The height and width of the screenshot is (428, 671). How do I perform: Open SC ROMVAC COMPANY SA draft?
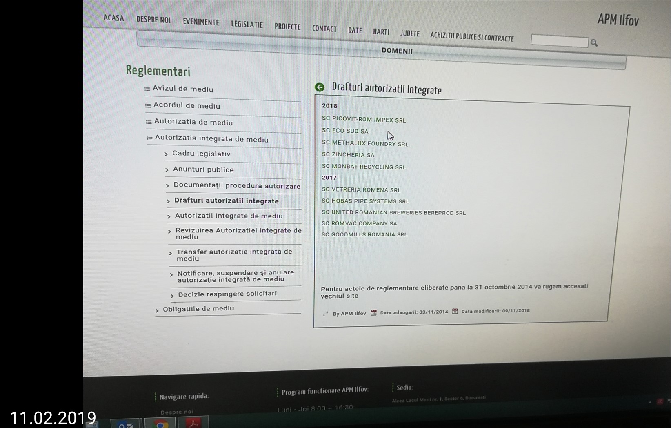[x=359, y=223]
